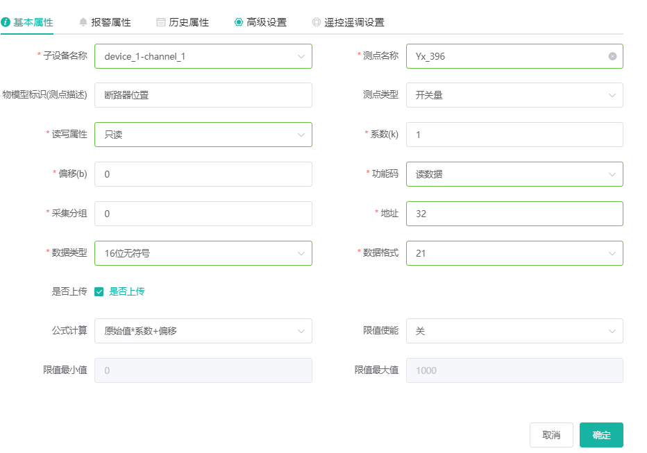
Task: Expand the 数据格式 dropdown with value 21
Action: coord(514,253)
